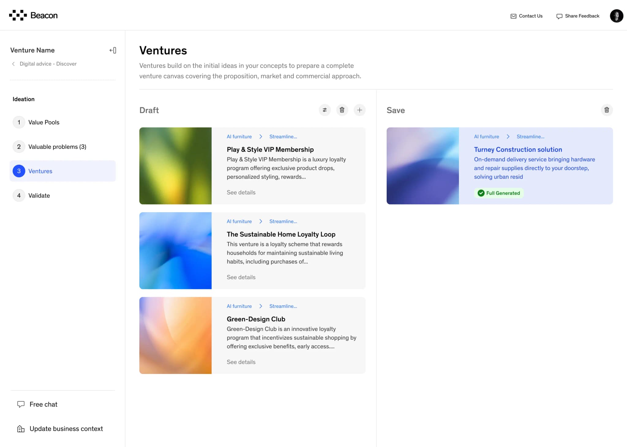Open The Sustainable Home Loyalty Loop title
This screenshot has width=627, height=447.
[281, 234]
